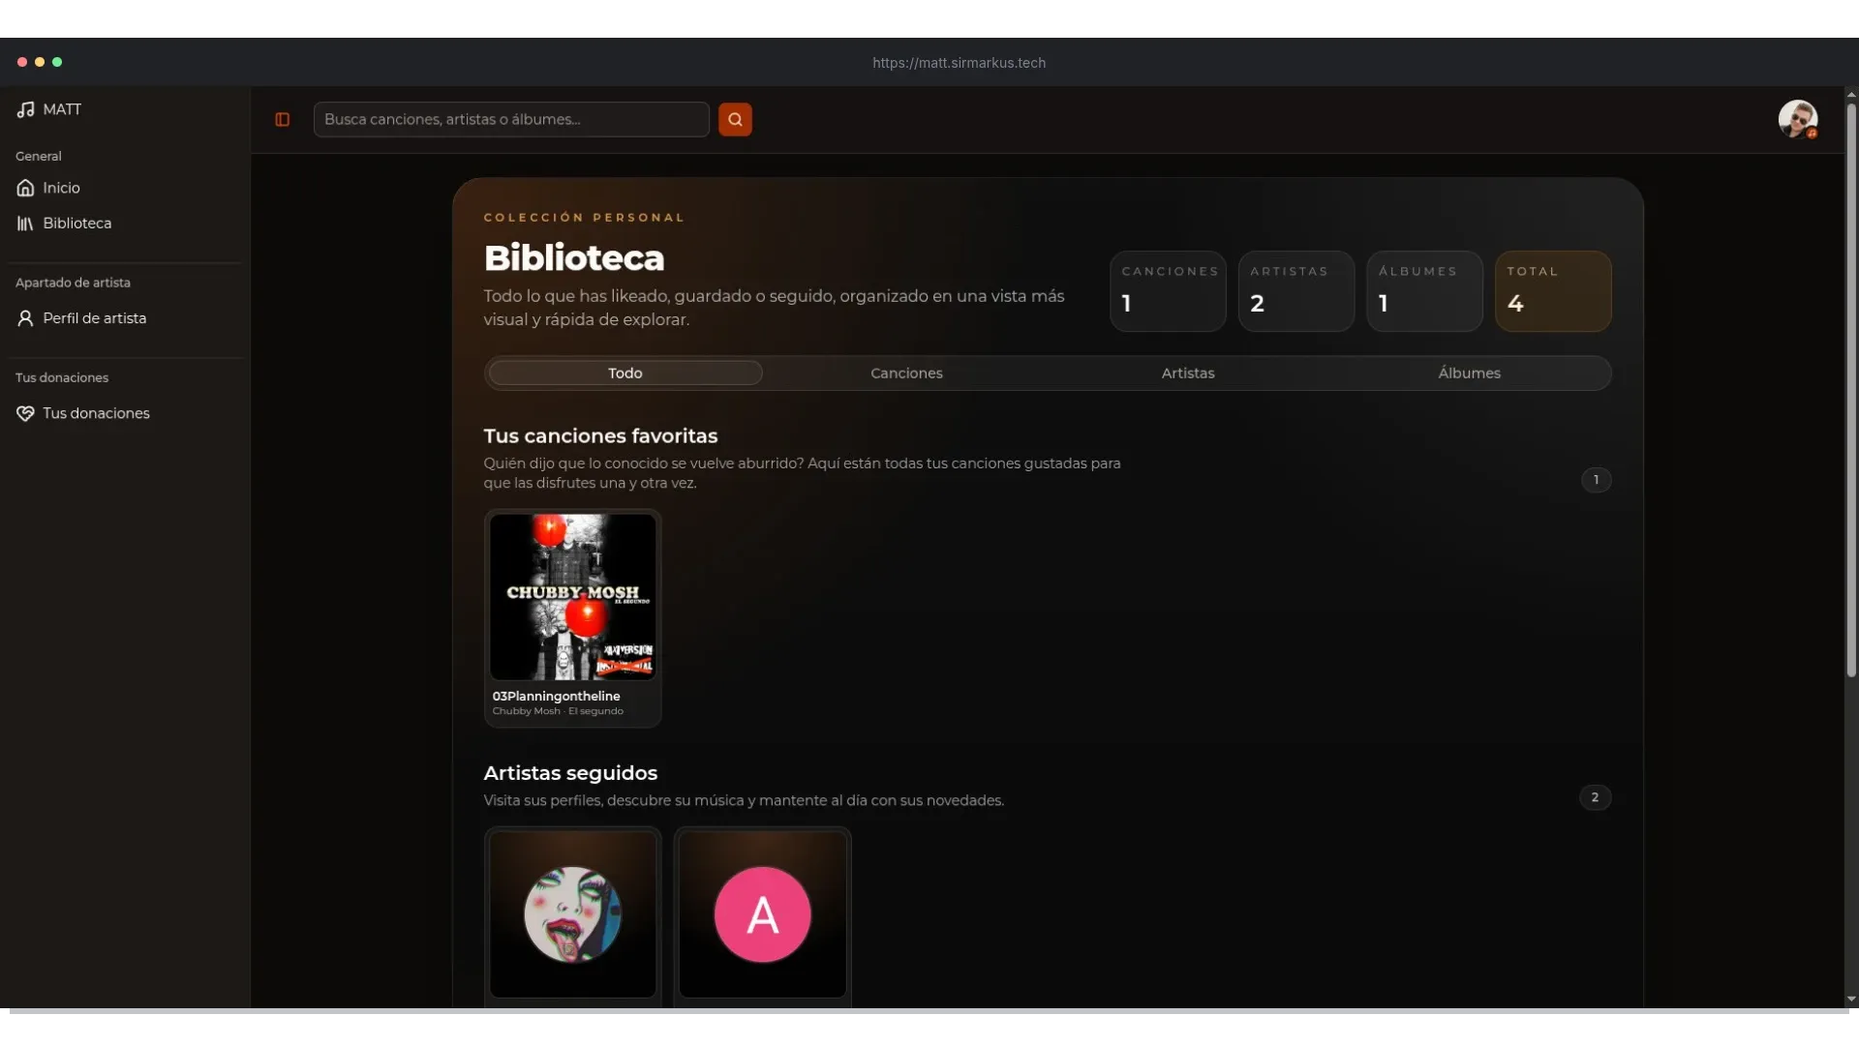Click the Álbumes count stat card
Viewport: 1859px width, 1045px height.
pos(1424,291)
